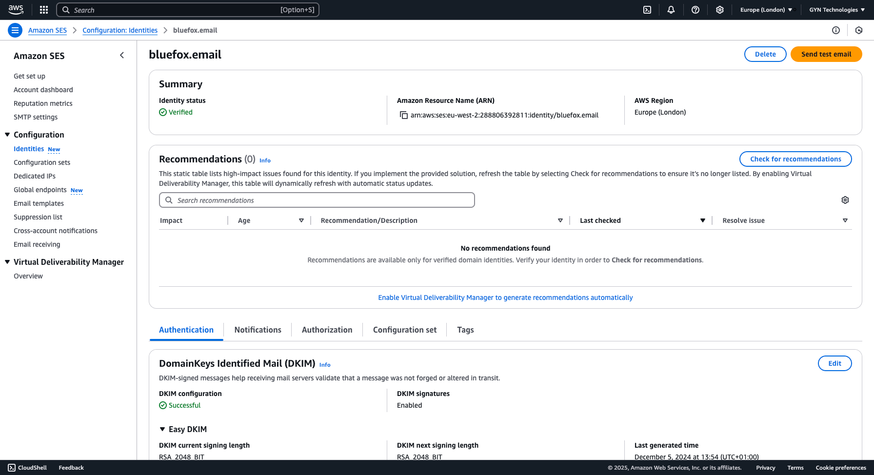Sort recommendations by Last checked column
Image resolution: width=874 pixels, height=475 pixels.
pos(702,220)
